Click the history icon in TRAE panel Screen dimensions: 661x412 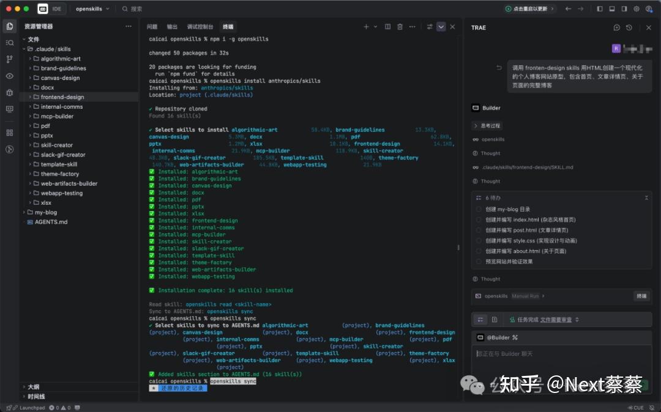(x=629, y=28)
